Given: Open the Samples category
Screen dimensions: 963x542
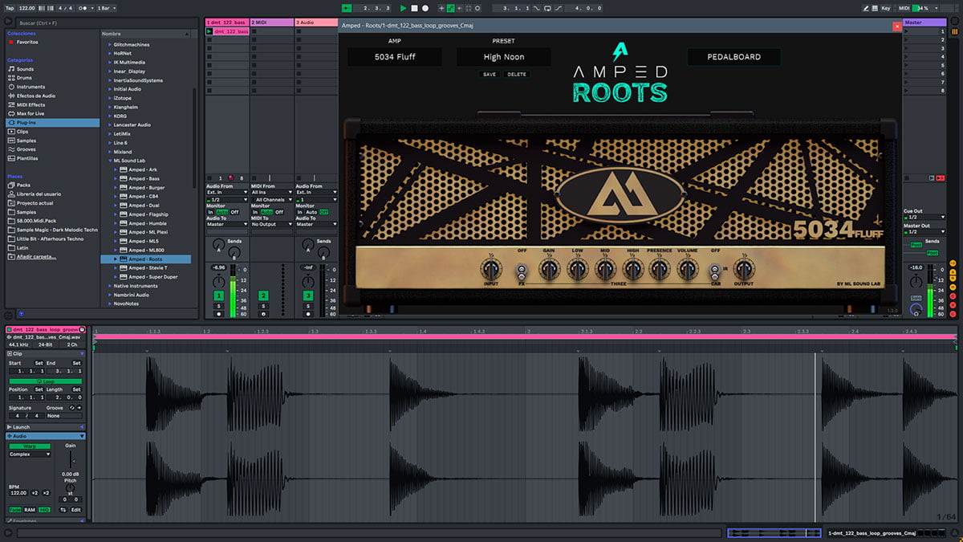Looking at the screenshot, I should point(26,141).
